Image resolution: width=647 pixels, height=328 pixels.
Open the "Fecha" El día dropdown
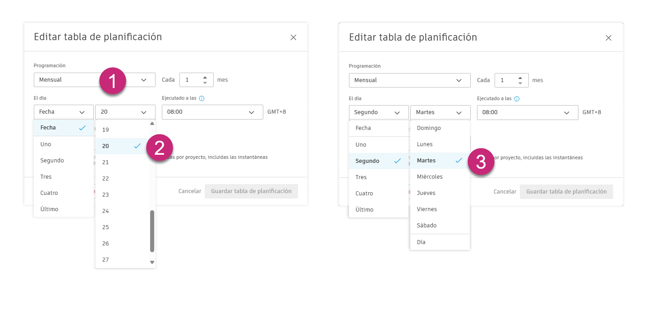pyautogui.click(x=63, y=111)
